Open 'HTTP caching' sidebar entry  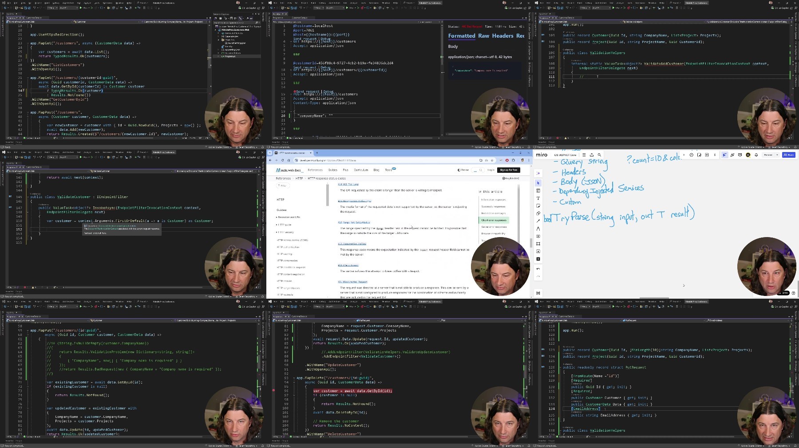point(285,254)
